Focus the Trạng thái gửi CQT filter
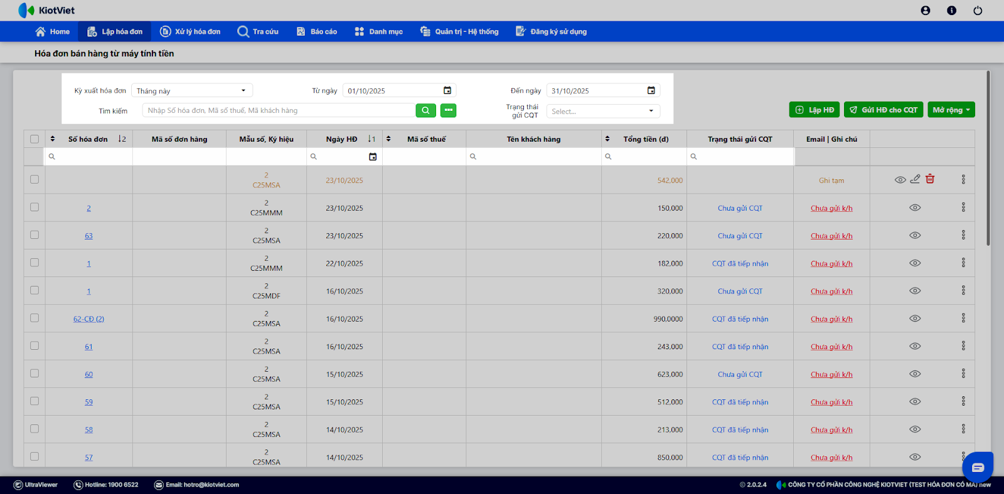Screen dimensions: 1004x494 point(740,157)
